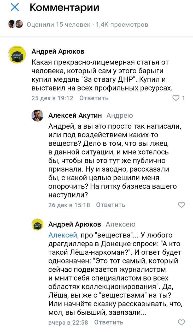Tap Алексей Акутин's profile photo
Image resolution: width=193 pixels, height=334 pixels.
point(37,115)
